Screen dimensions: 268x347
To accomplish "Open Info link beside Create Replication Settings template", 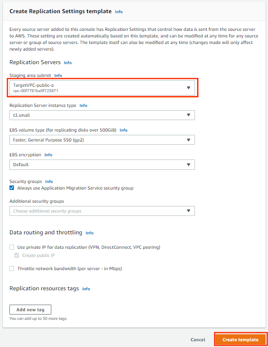I will pos(119,12).
